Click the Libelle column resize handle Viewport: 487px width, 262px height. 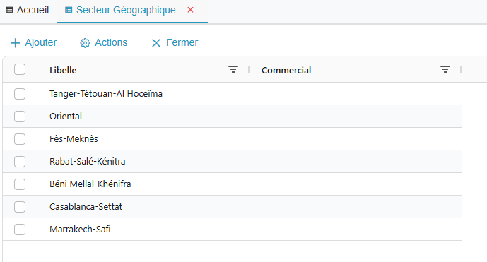[x=249, y=69]
